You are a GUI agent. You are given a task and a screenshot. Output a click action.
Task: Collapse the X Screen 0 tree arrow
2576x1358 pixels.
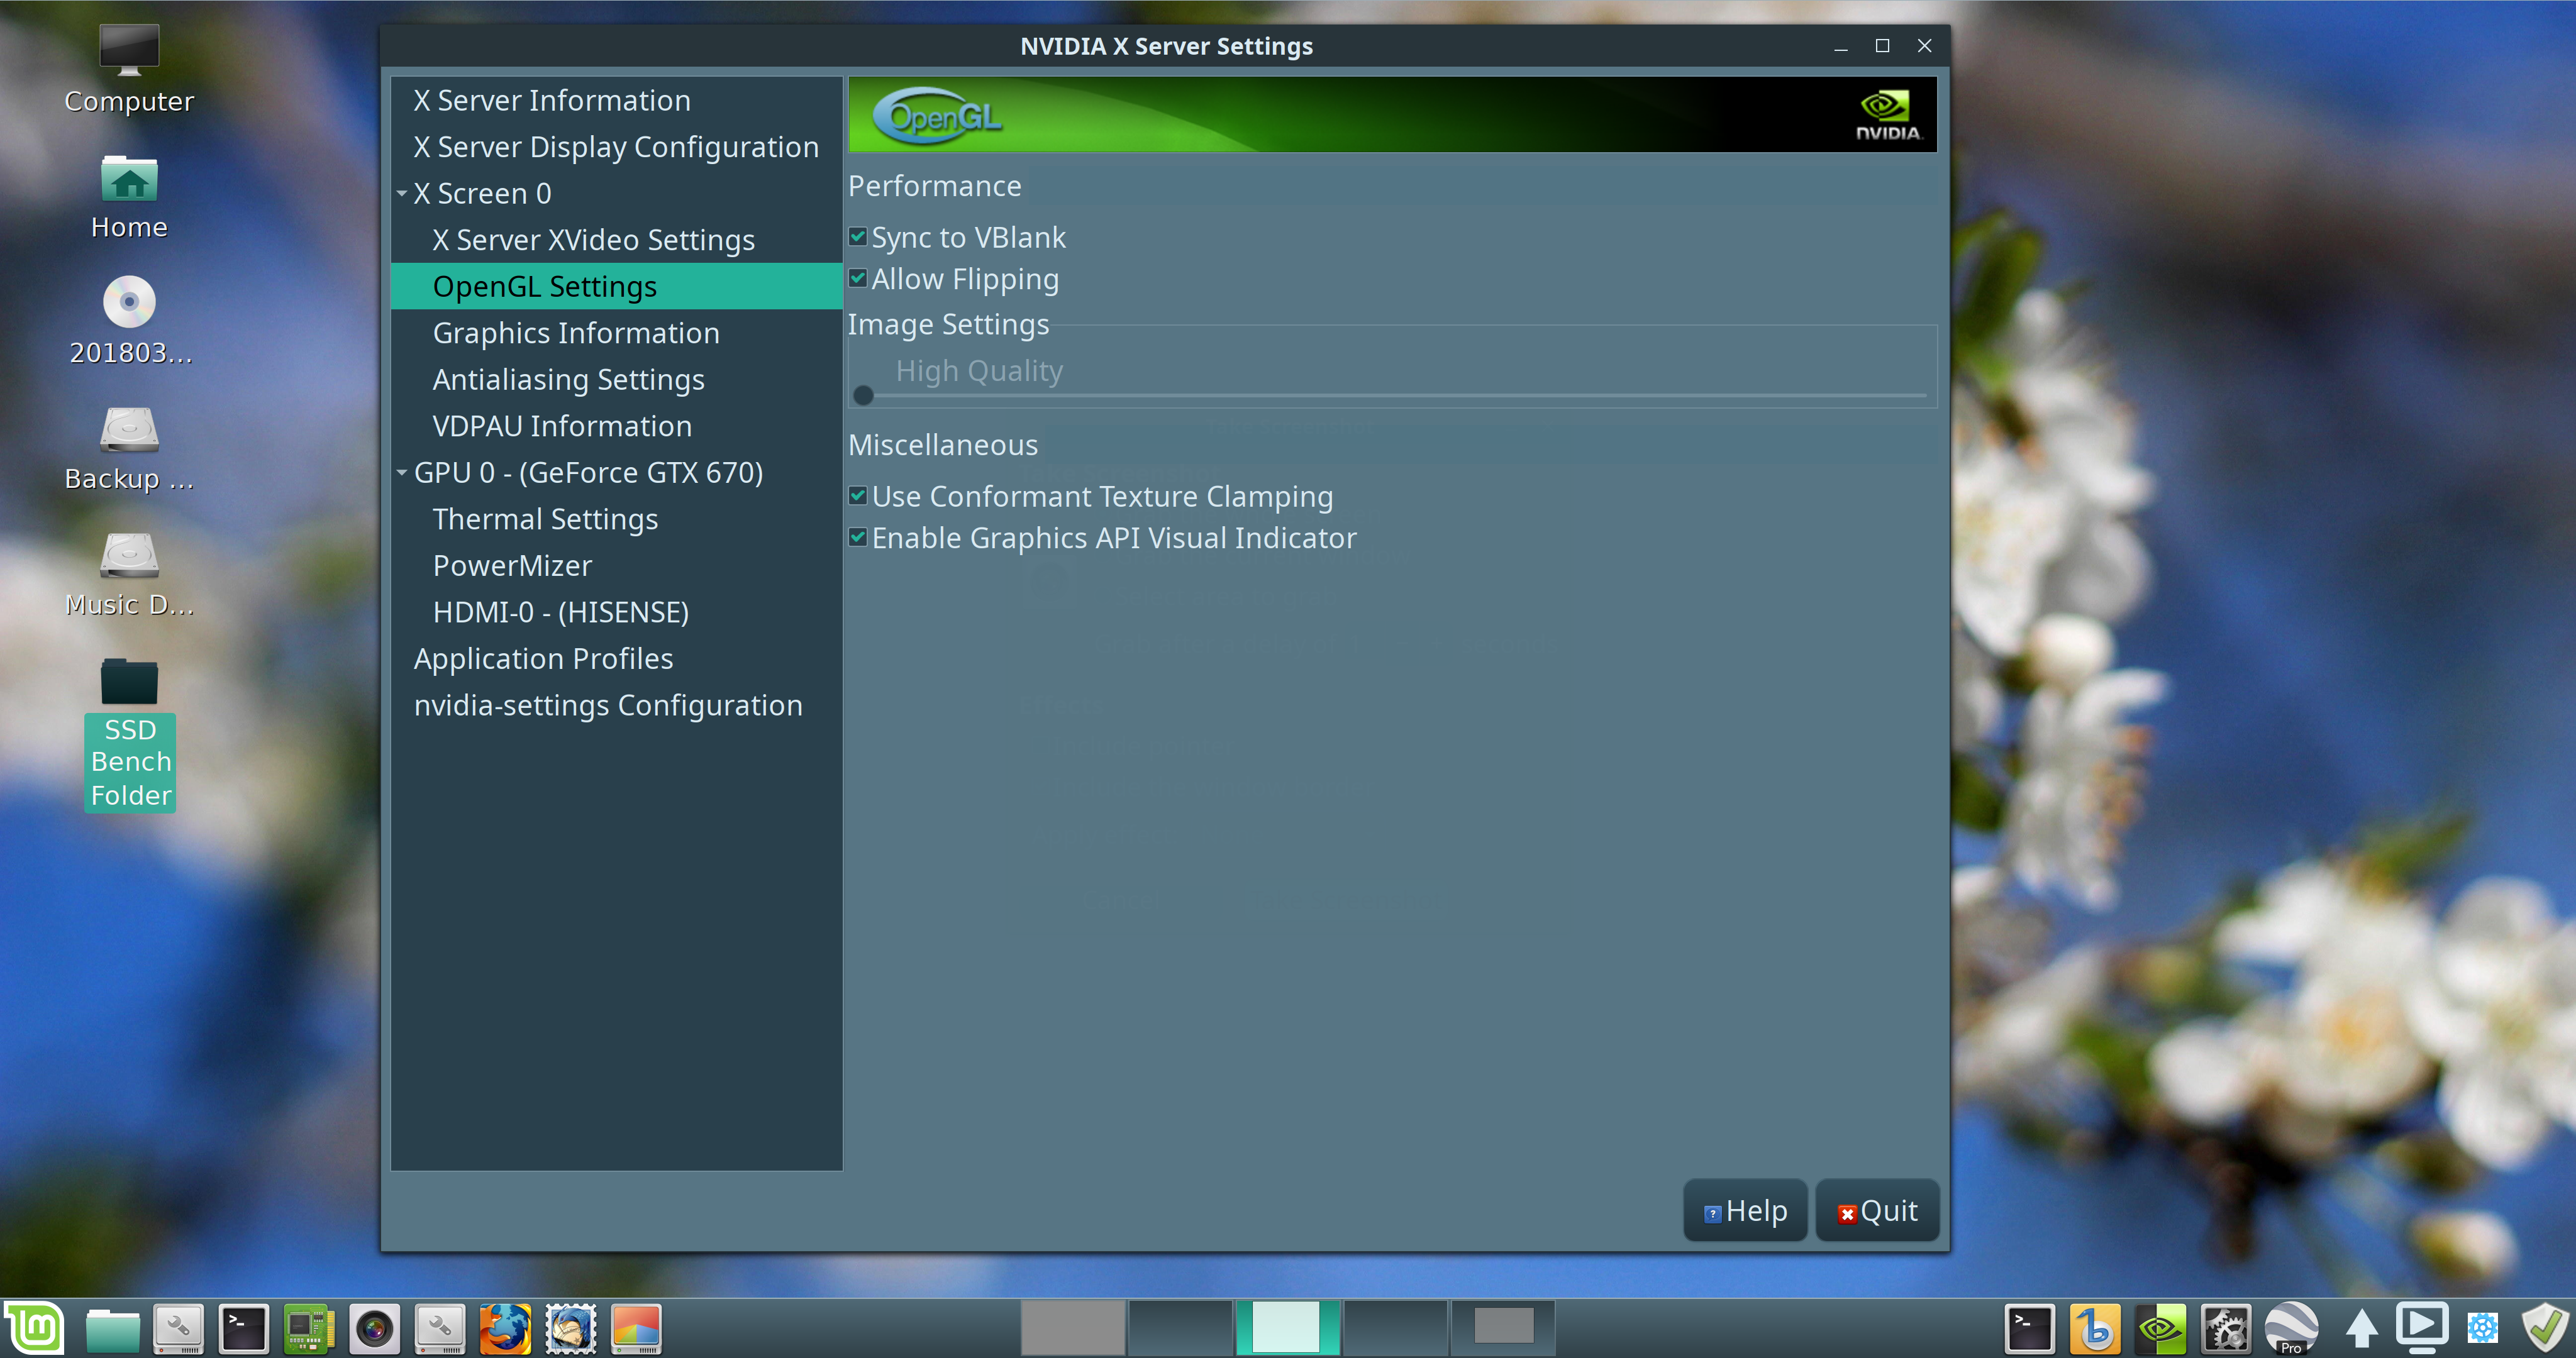click(402, 193)
